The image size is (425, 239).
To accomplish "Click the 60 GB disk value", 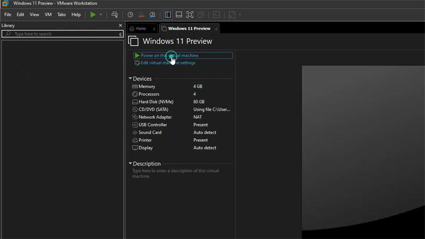I will (x=199, y=101).
